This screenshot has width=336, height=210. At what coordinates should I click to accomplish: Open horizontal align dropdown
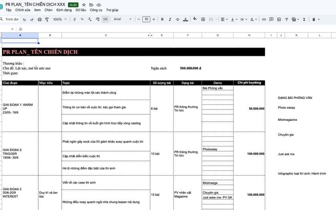[224, 19]
